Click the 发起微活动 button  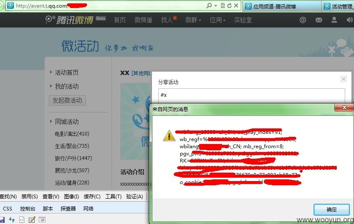click(x=67, y=100)
